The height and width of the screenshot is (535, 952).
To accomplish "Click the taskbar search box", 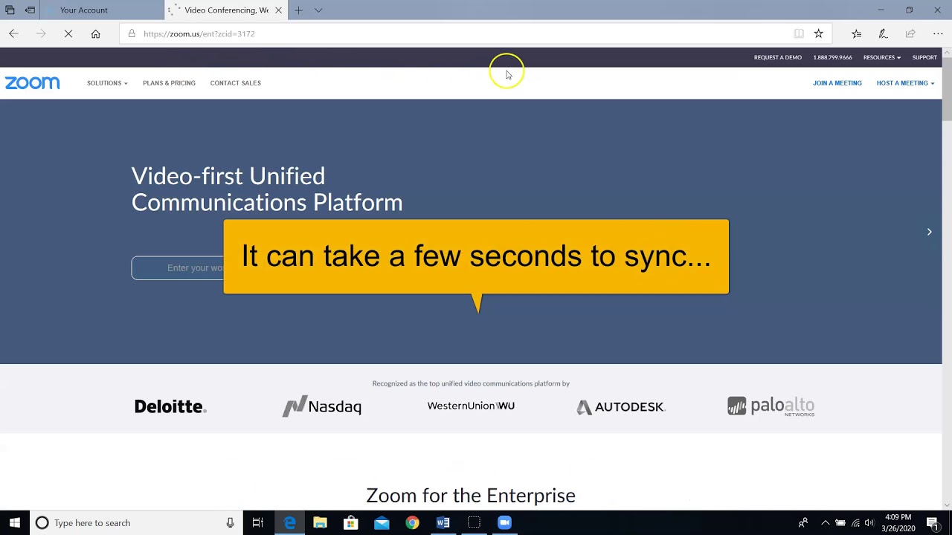I will pyautogui.click(x=136, y=523).
